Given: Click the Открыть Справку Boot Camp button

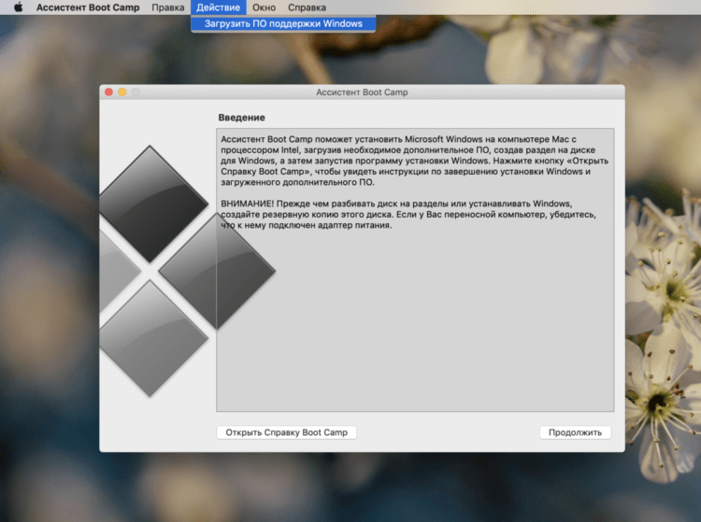Looking at the screenshot, I should click(x=286, y=432).
